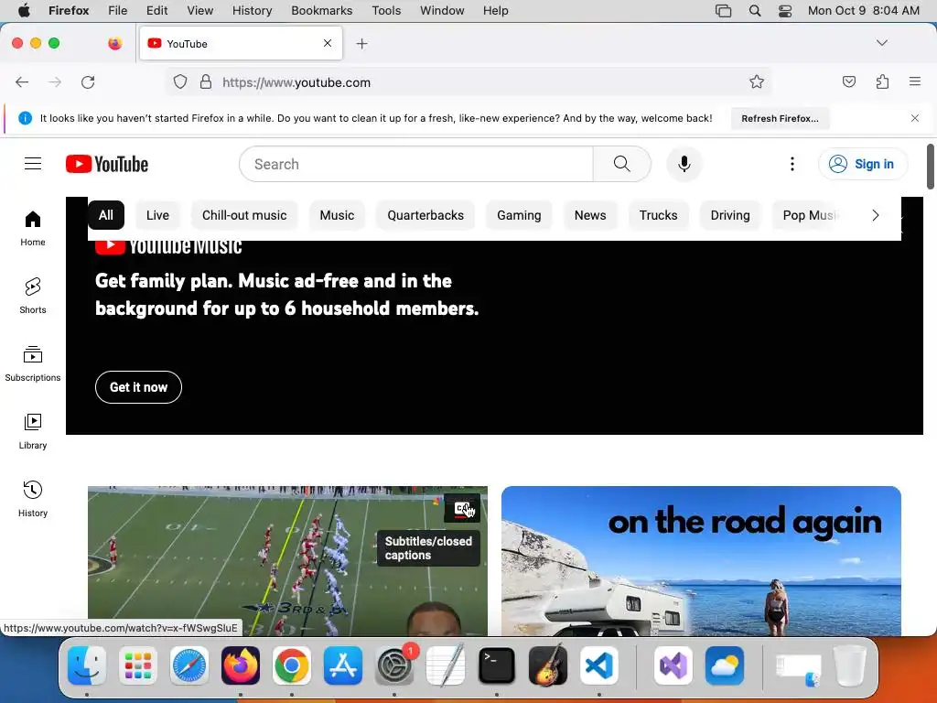Image resolution: width=937 pixels, height=703 pixels.
Task: Click the page vertical scrollbar
Action: coord(930,167)
